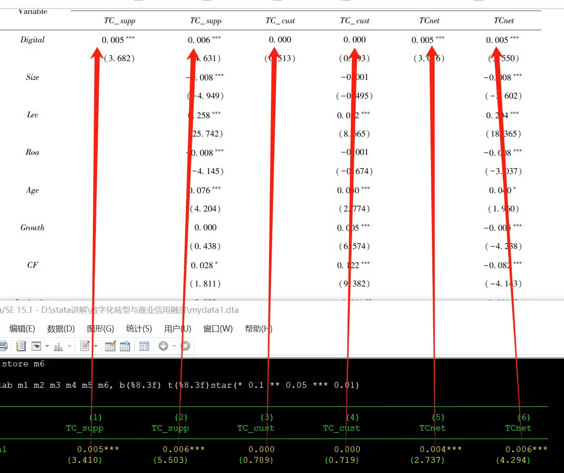This screenshot has height=473, width=564.
Task: Click the (1) column number in Stata output
Action: (x=95, y=417)
